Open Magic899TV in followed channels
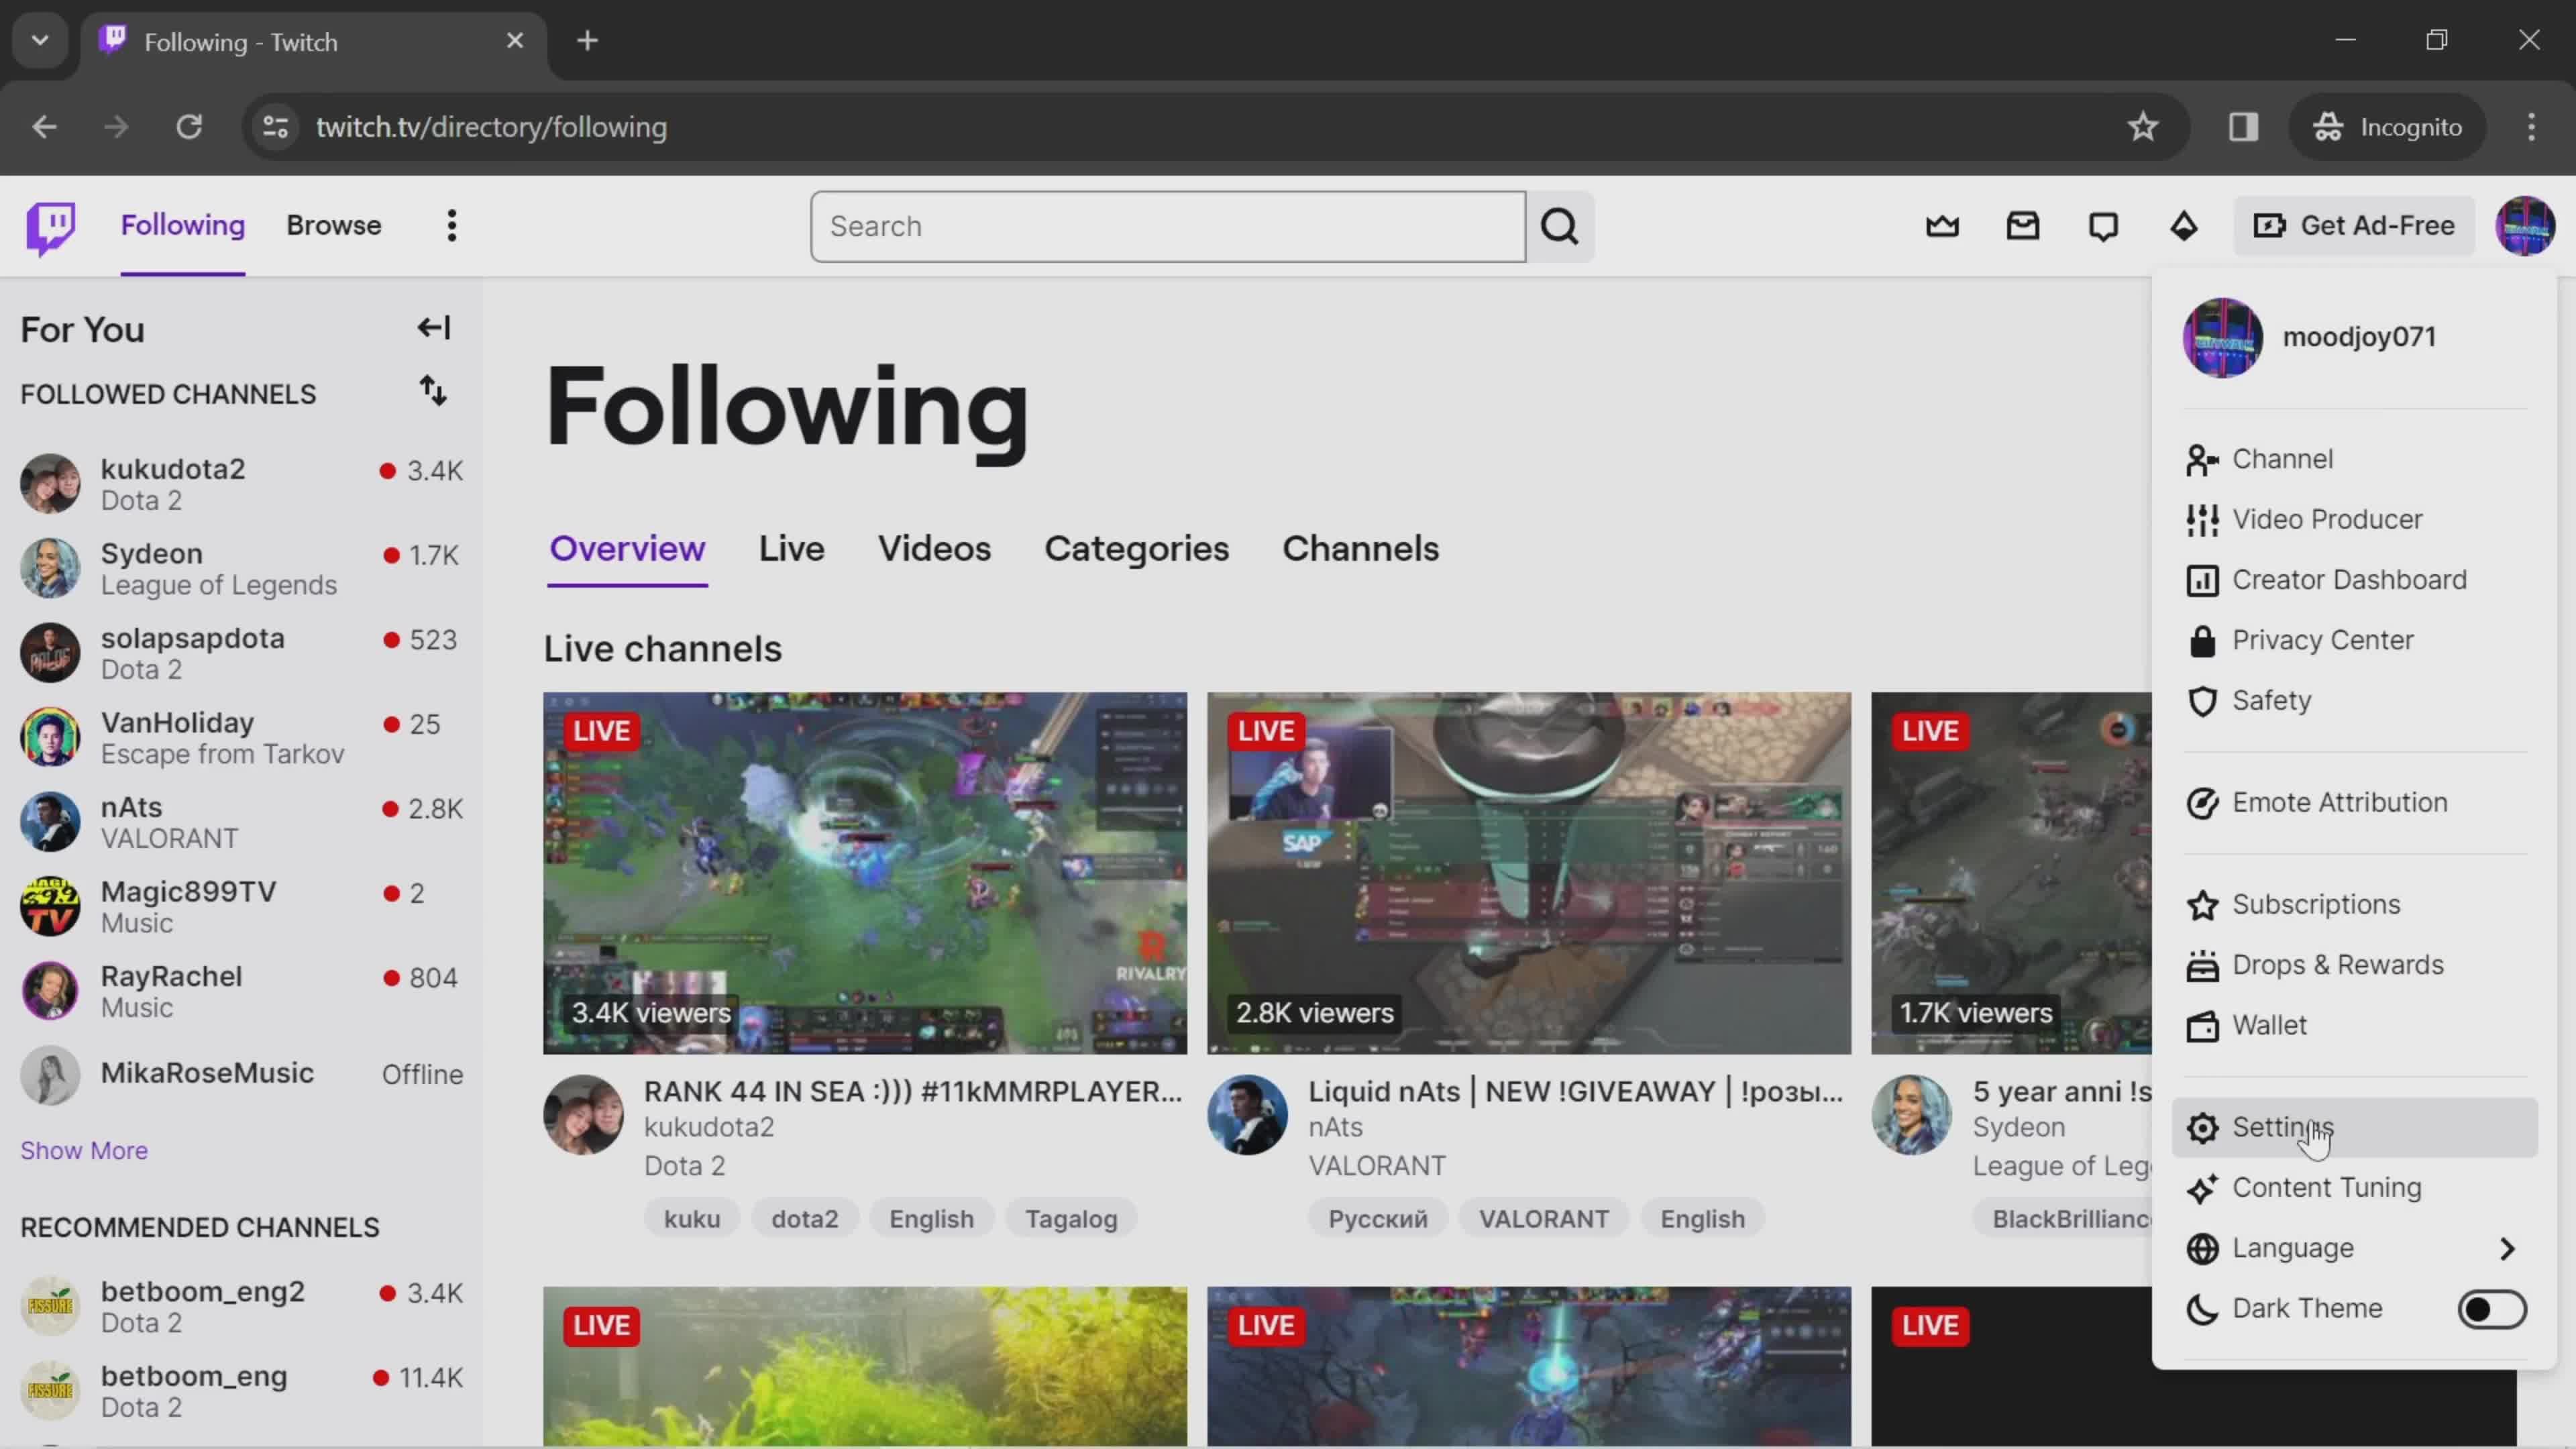Screen dimensions: 2576x1449 click(241, 907)
